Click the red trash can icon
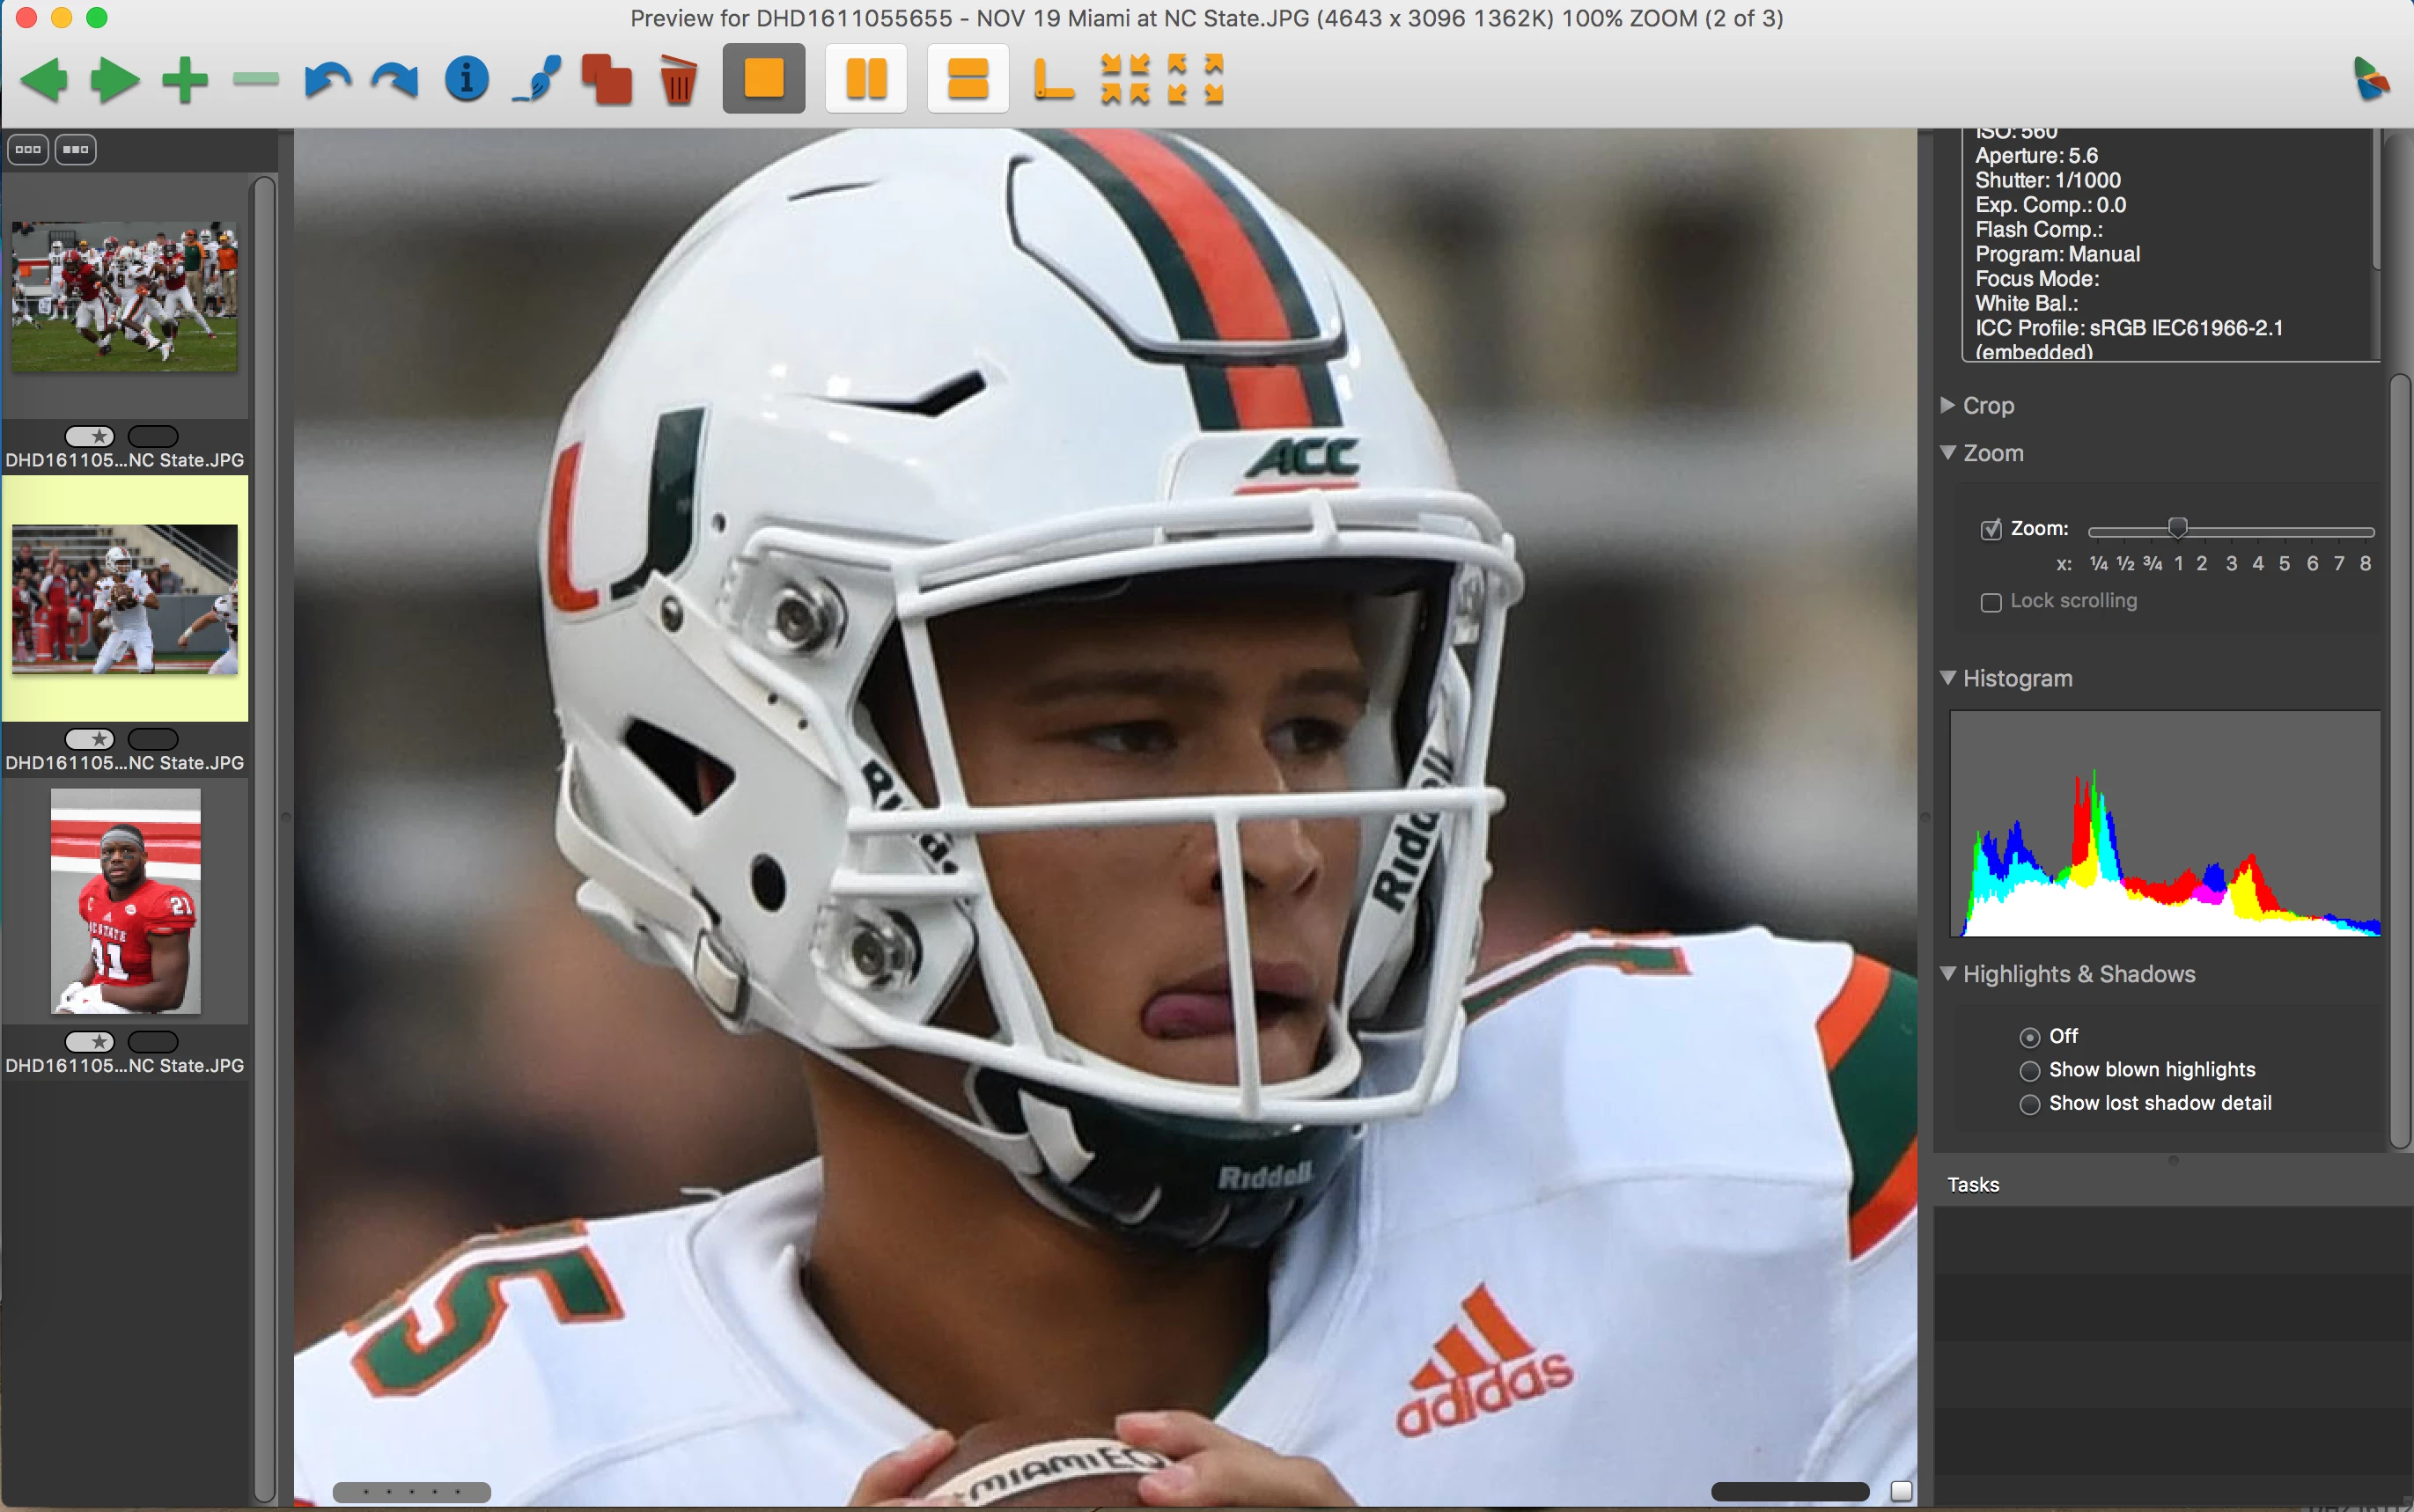This screenshot has height=1512, width=2414. pos(678,80)
